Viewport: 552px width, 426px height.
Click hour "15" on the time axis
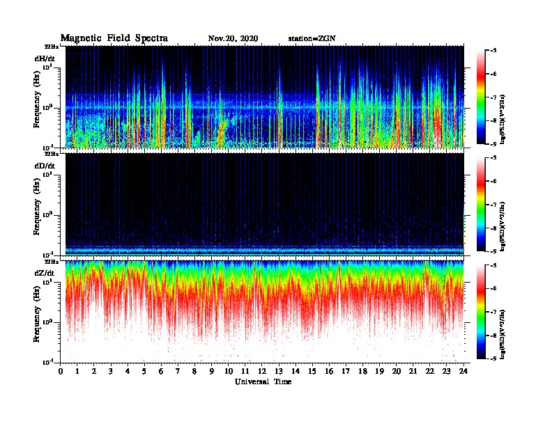tap(312, 371)
